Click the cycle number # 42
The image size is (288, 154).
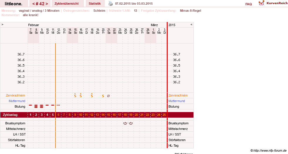coord(40,4)
